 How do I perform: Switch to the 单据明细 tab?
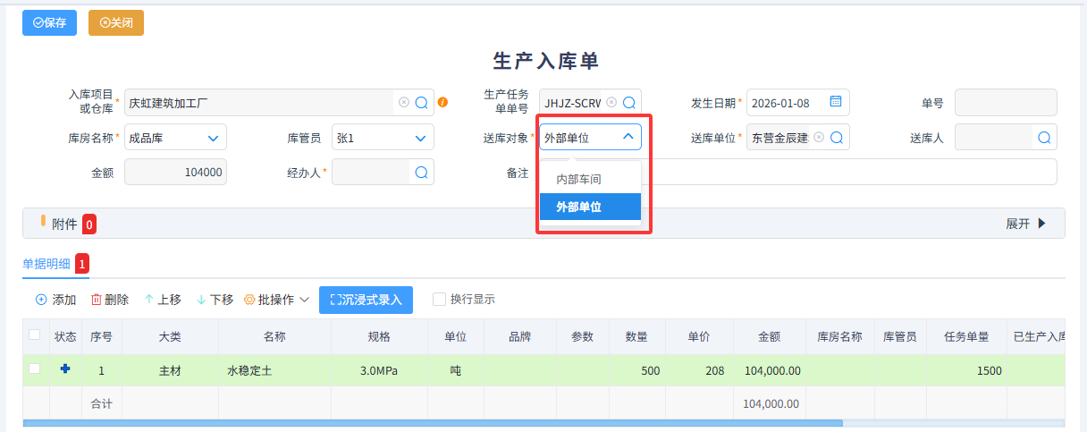coord(48,264)
